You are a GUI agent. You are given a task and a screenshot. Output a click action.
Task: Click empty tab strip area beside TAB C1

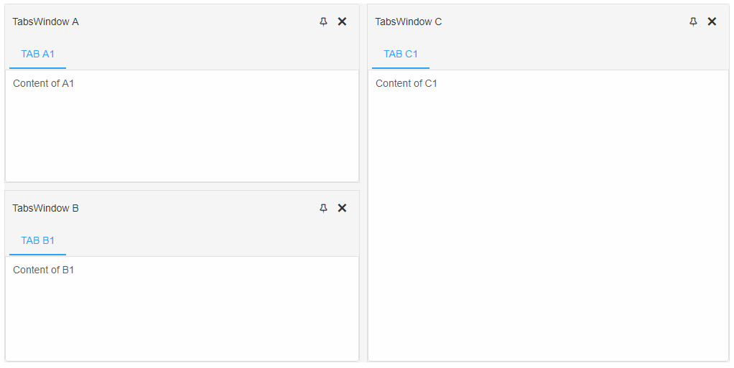click(579, 55)
